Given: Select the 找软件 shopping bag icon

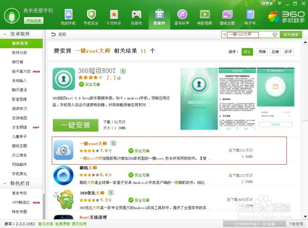Looking at the screenshot, I should (159, 15).
